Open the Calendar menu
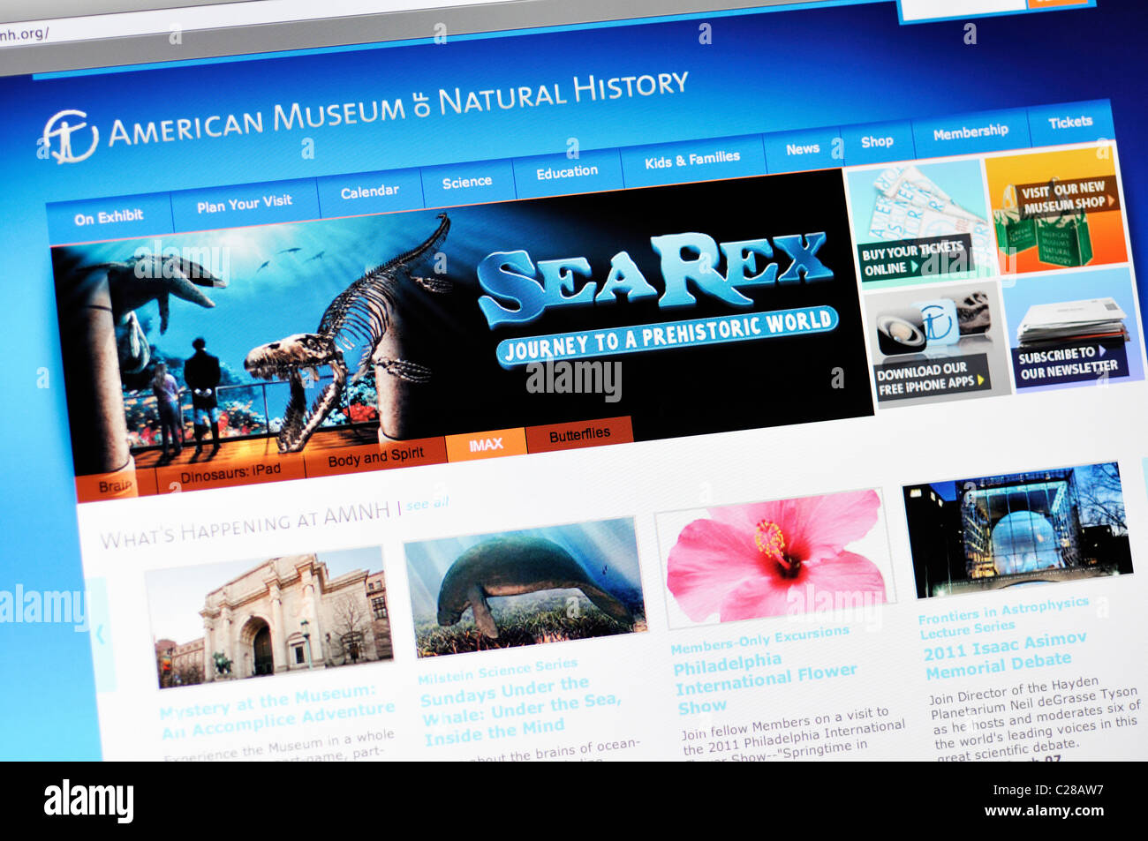1148x841 pixels. pos(369,191)
